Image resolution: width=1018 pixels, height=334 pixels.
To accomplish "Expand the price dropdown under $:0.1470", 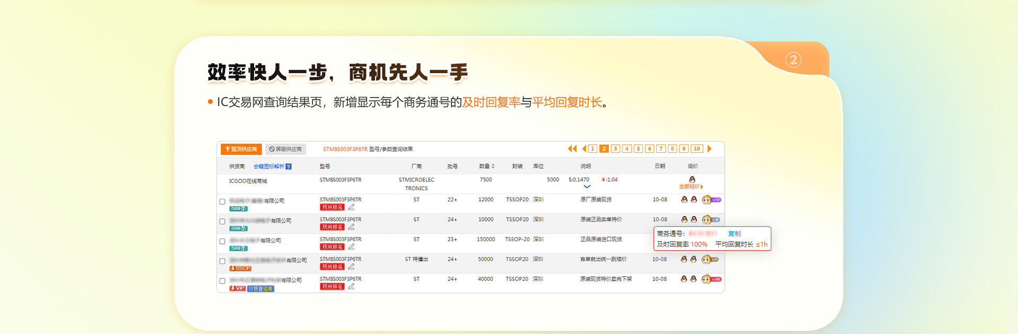I will point(587,187).
